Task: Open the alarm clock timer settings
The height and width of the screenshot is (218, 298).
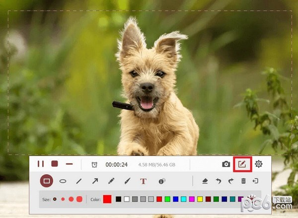Action: click(x=94, y=164)
